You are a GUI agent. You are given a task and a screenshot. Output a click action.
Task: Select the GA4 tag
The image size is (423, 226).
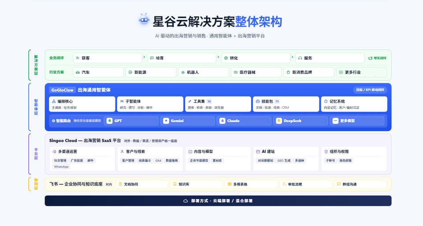point(158,160)
